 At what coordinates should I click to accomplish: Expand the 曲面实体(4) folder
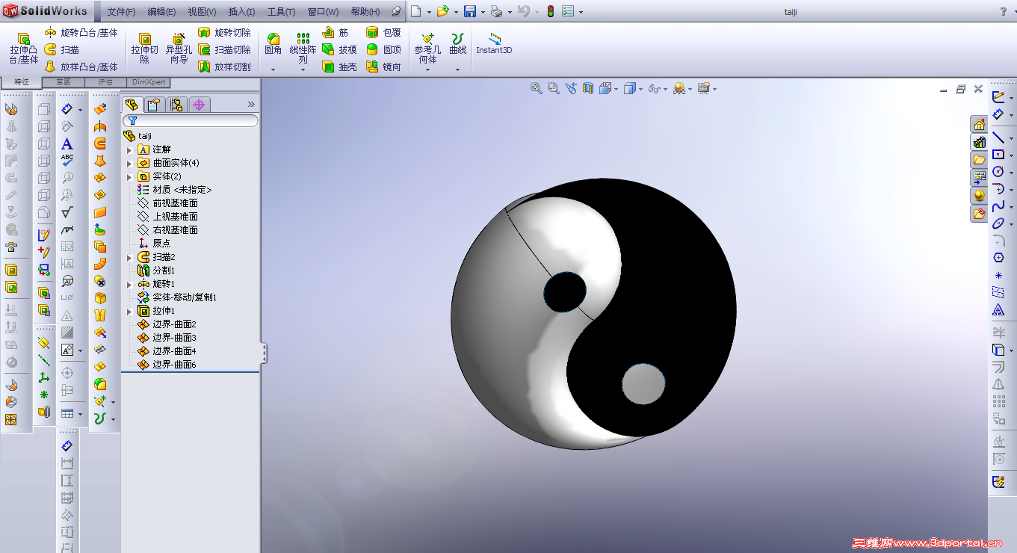[x=129, y=163]
